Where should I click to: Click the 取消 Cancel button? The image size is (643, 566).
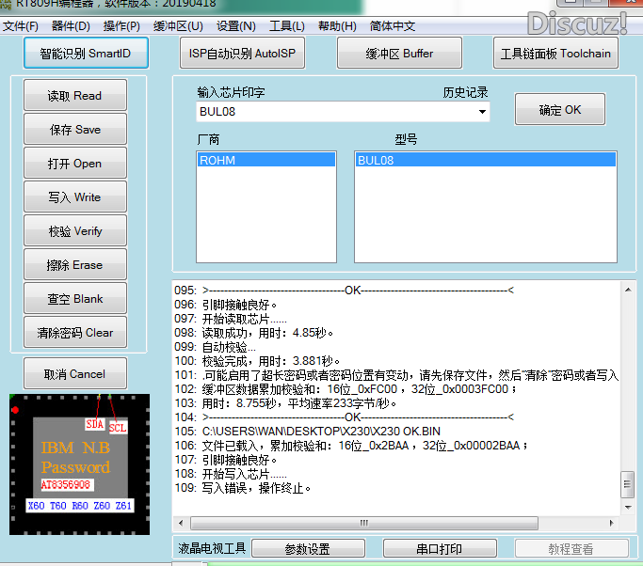pos(75,373)
